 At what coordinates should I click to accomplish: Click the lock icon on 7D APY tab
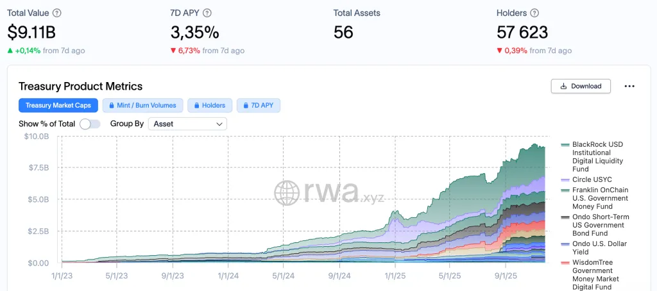246,106
